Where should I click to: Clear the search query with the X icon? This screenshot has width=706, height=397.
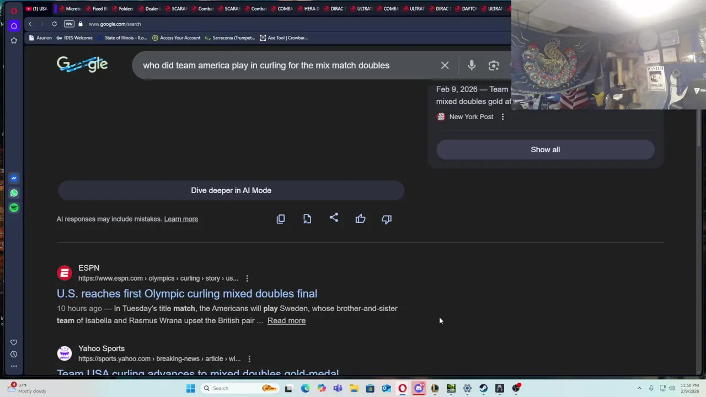(445, 65)
